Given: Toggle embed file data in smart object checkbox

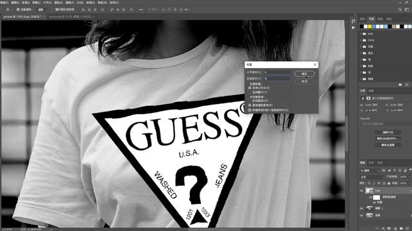Looking at the screenshot, I should (x=250, y=110).
